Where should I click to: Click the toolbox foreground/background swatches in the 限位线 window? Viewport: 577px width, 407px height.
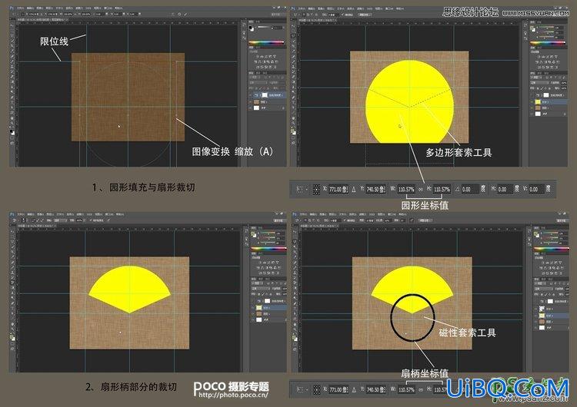tap(12, 132)
